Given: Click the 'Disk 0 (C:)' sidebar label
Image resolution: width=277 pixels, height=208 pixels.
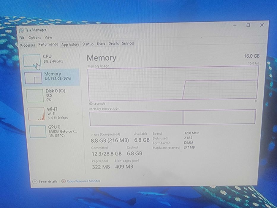Looking at the screenshot, I should [x=56, y=91].
